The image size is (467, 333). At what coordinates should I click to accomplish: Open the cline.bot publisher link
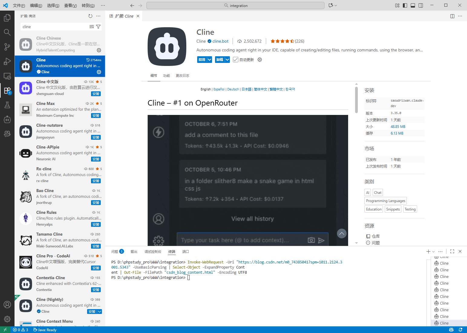click(220, 41)
